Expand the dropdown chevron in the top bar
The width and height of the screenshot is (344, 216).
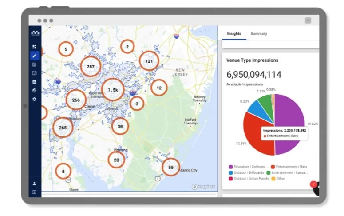click(308, 20)
